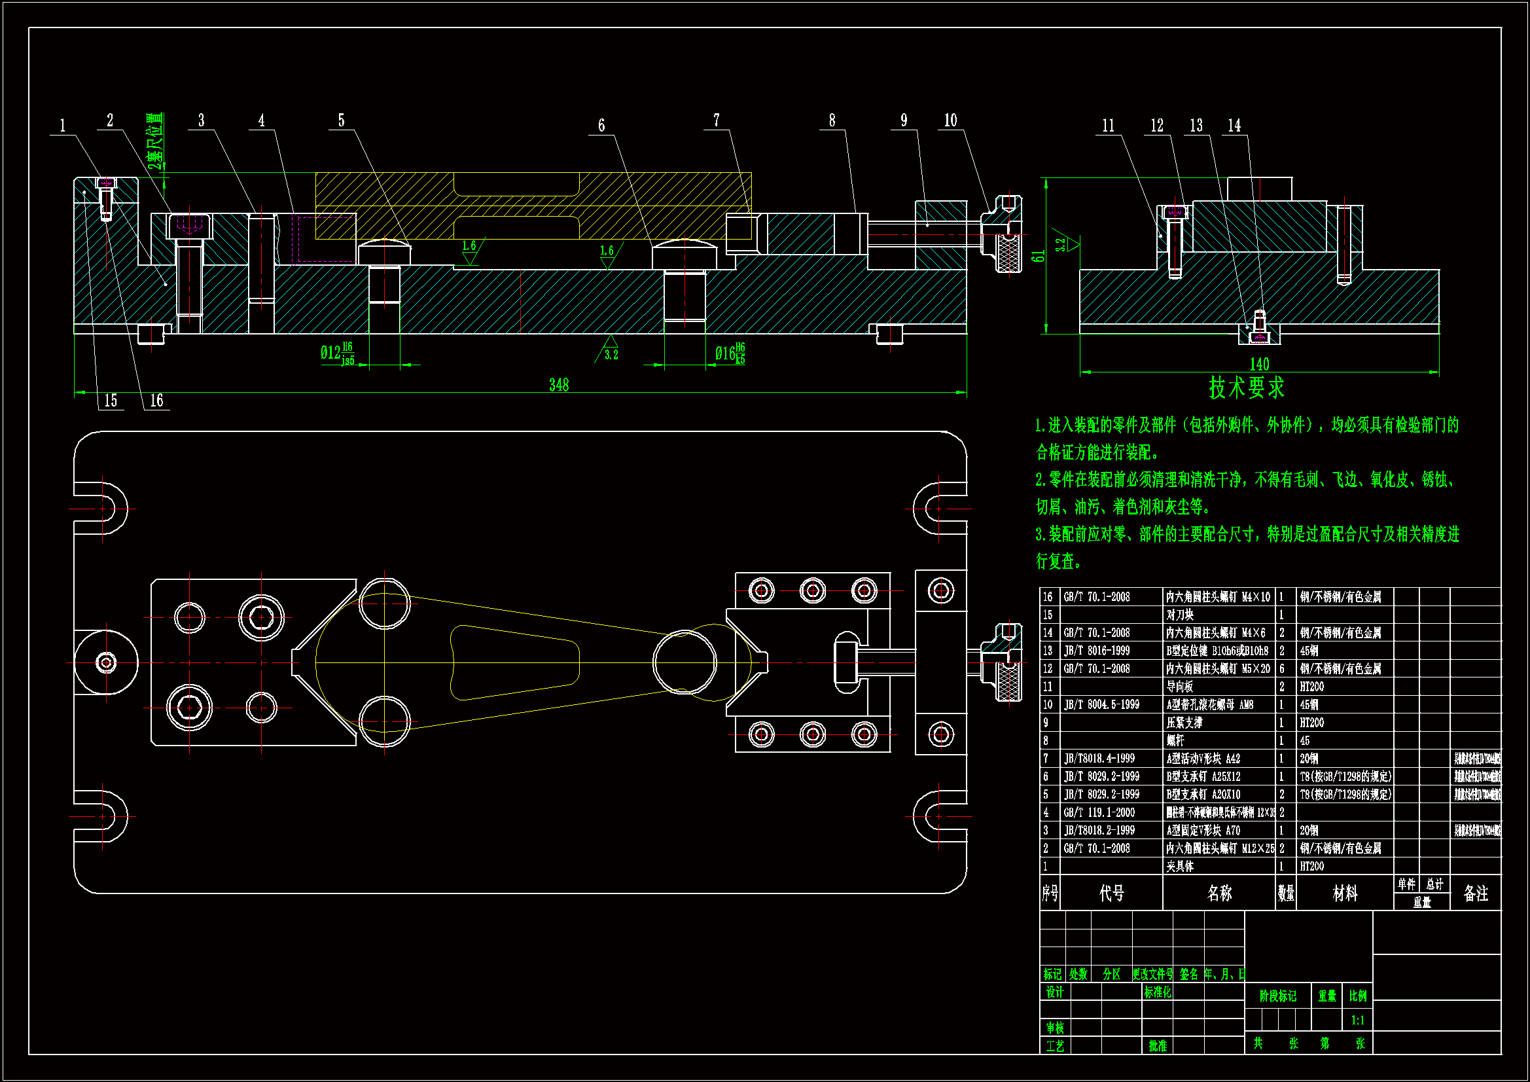The image size is (1530, 1082).
Task: Select the 2塞尺位置 vertical annotation
Action: (x=154, y=141)
